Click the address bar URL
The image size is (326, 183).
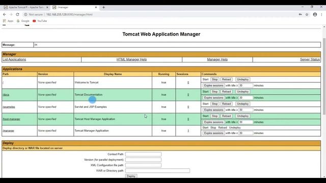pyautogui.click(x=69, y=15)
